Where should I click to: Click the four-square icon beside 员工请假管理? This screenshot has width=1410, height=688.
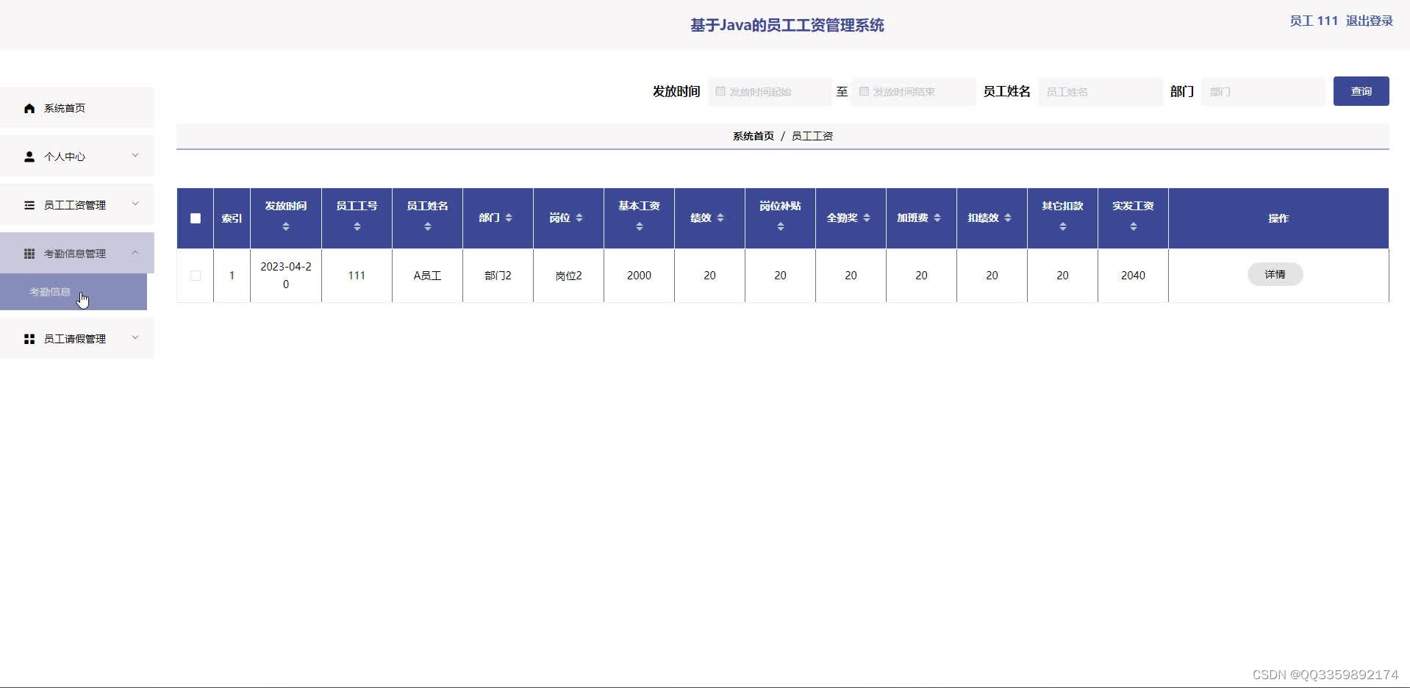29,339
